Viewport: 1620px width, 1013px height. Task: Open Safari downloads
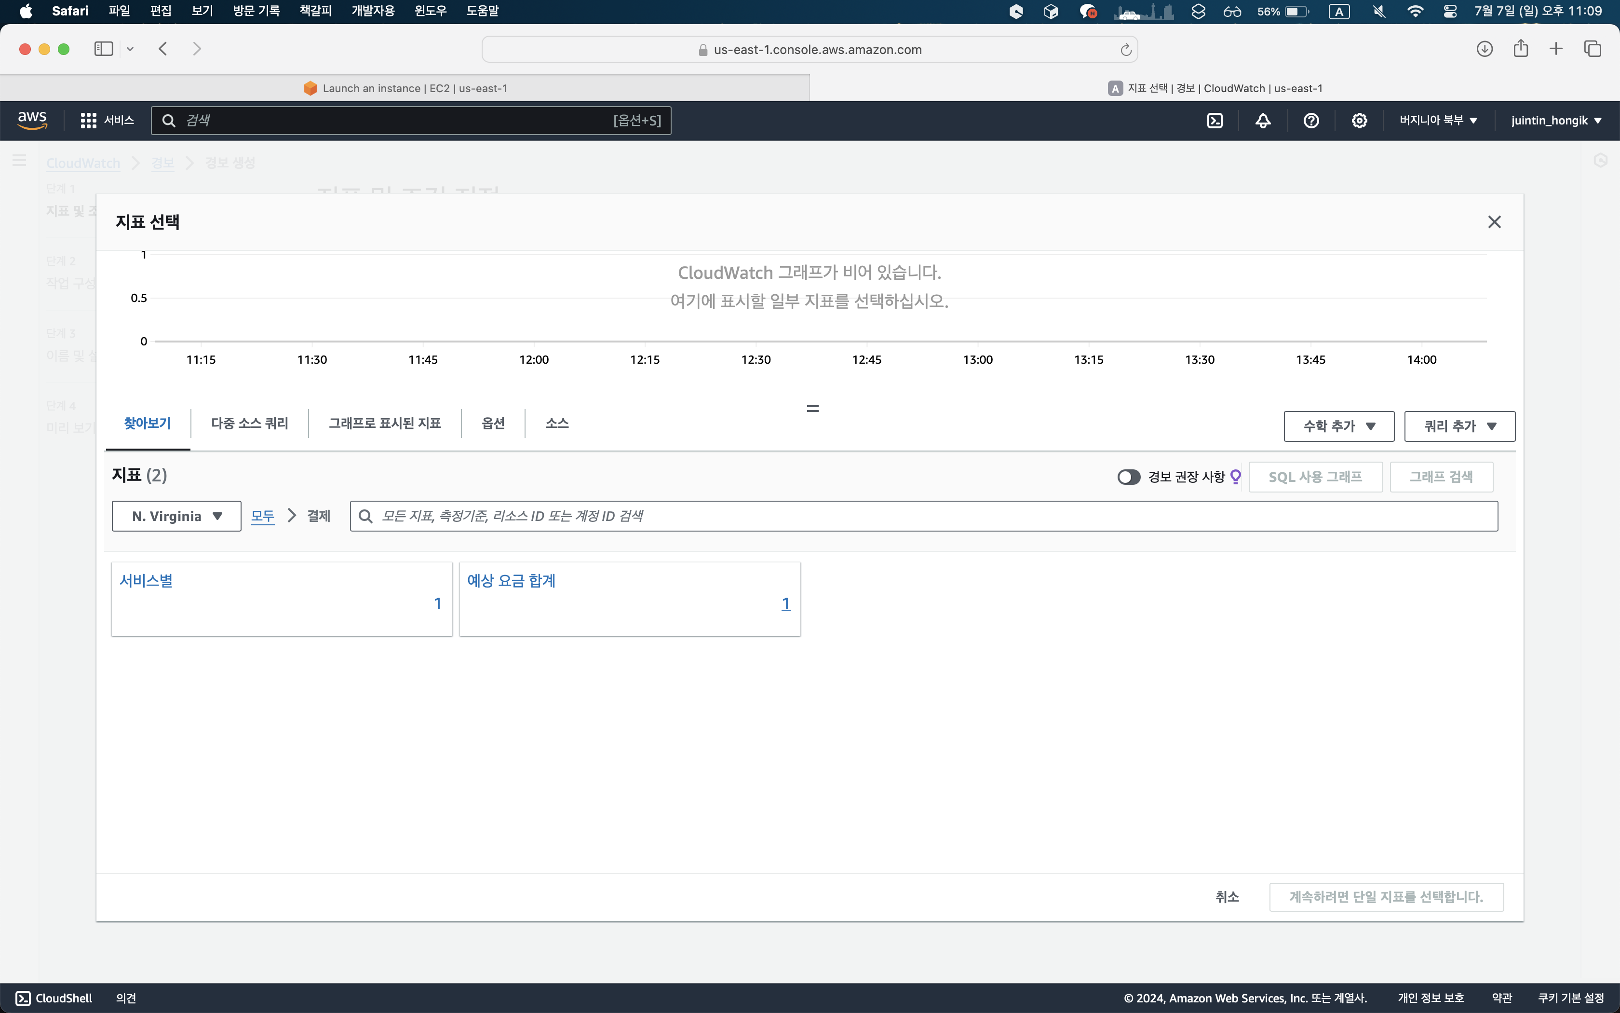pyautogui.click(x=1484, y=49)
